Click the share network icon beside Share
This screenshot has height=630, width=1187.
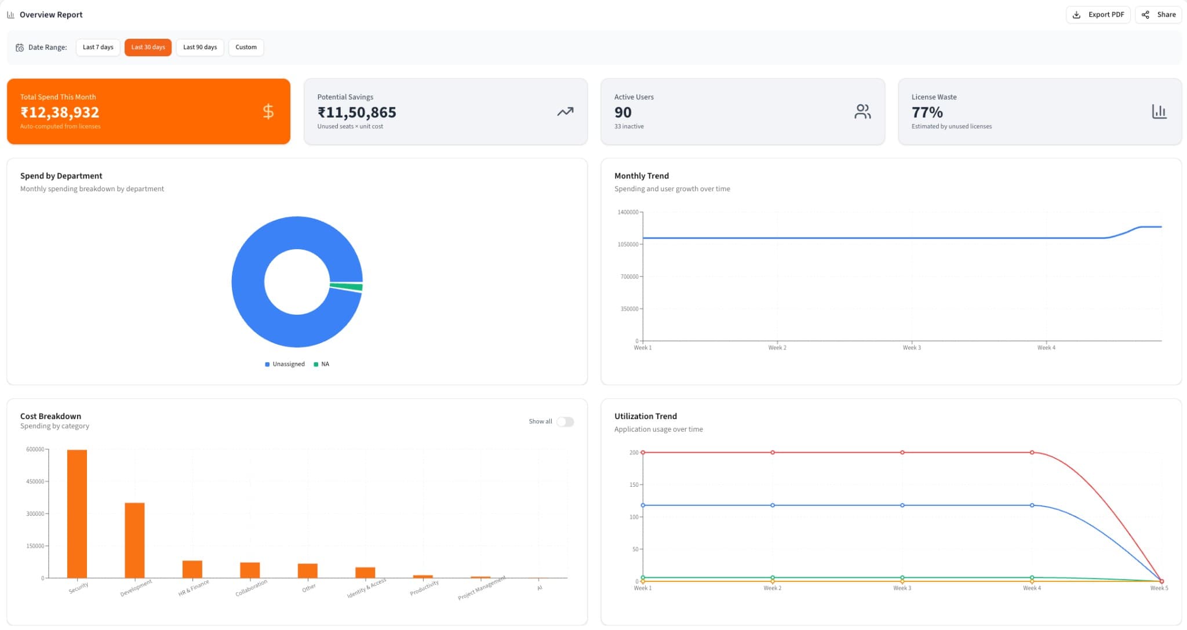[1145, 14]
